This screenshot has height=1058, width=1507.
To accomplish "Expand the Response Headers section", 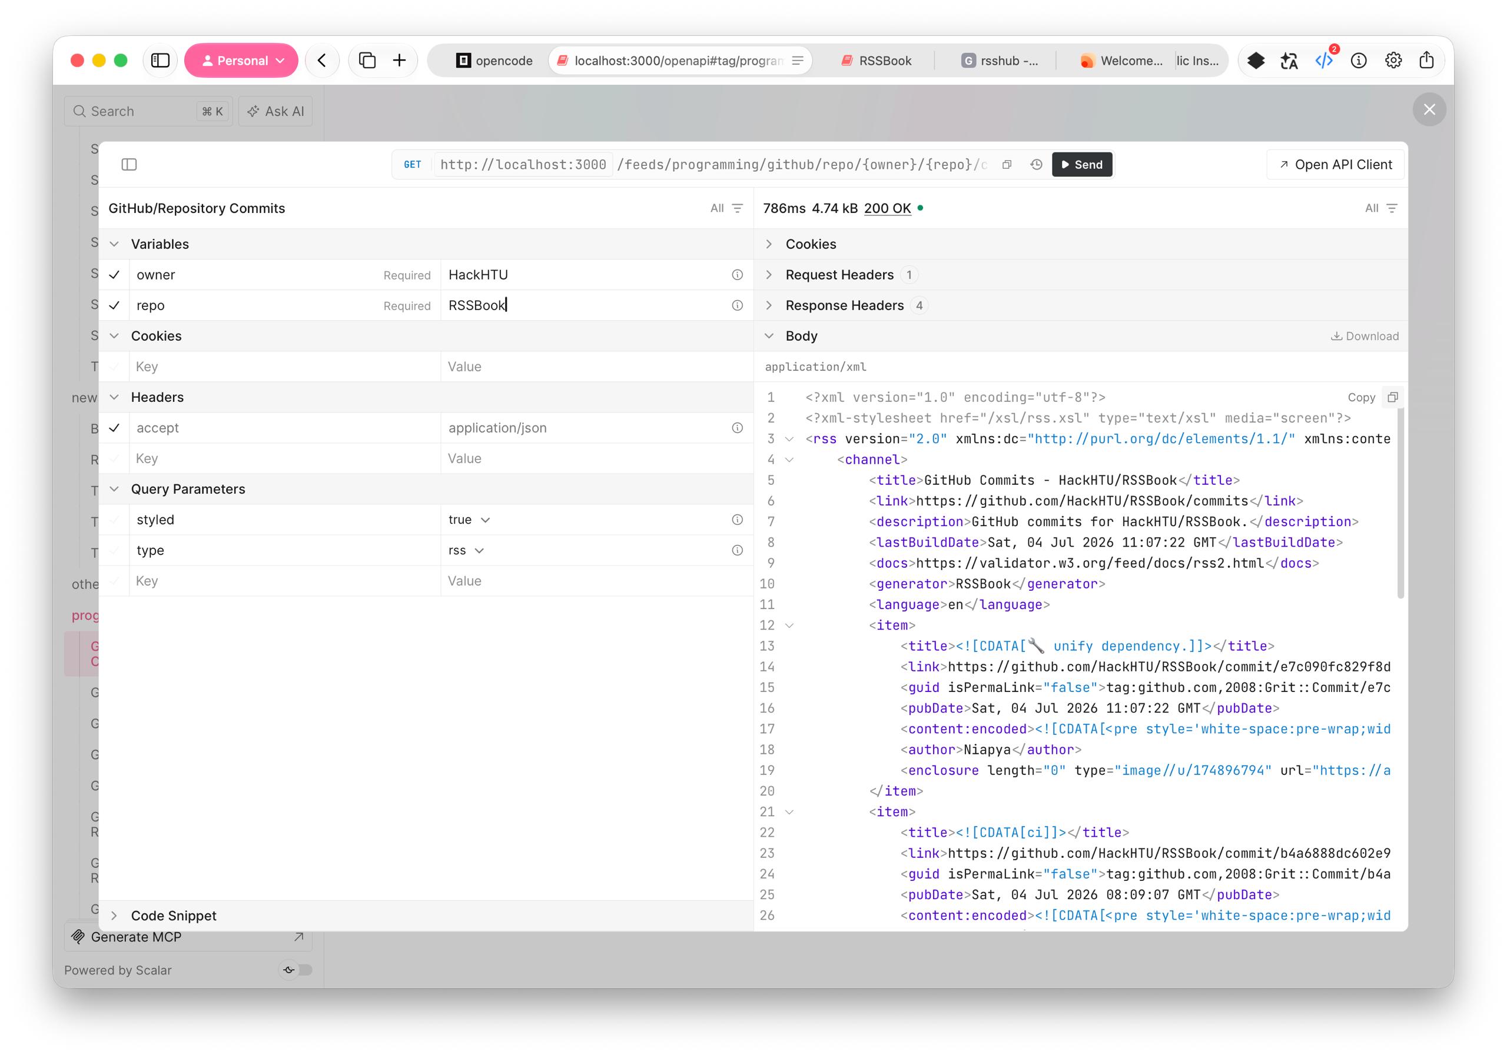I will [769, 305].
